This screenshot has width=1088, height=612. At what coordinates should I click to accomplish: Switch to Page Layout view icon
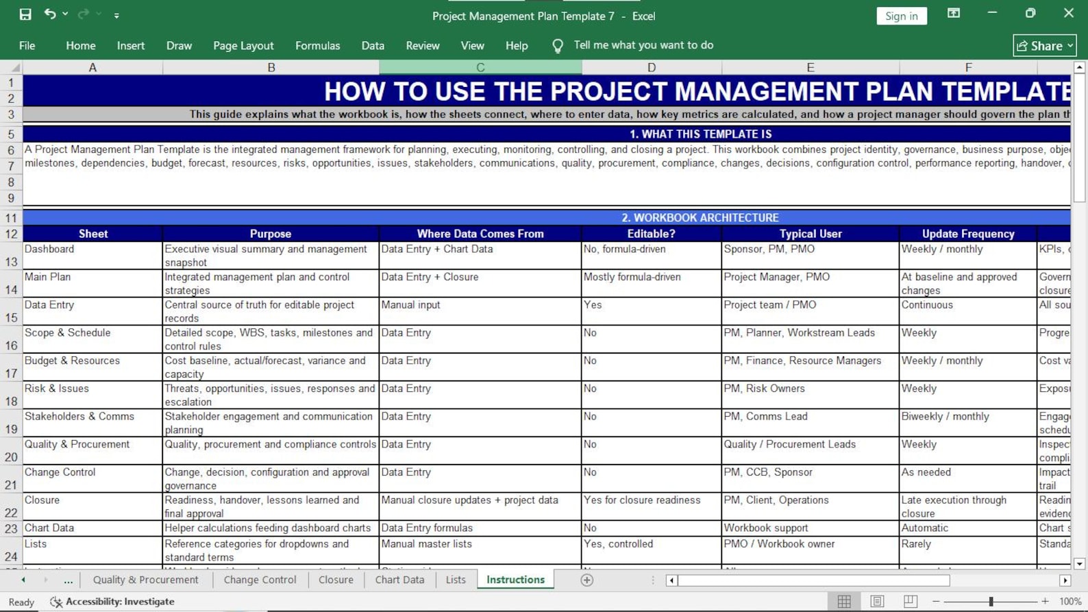877,601
